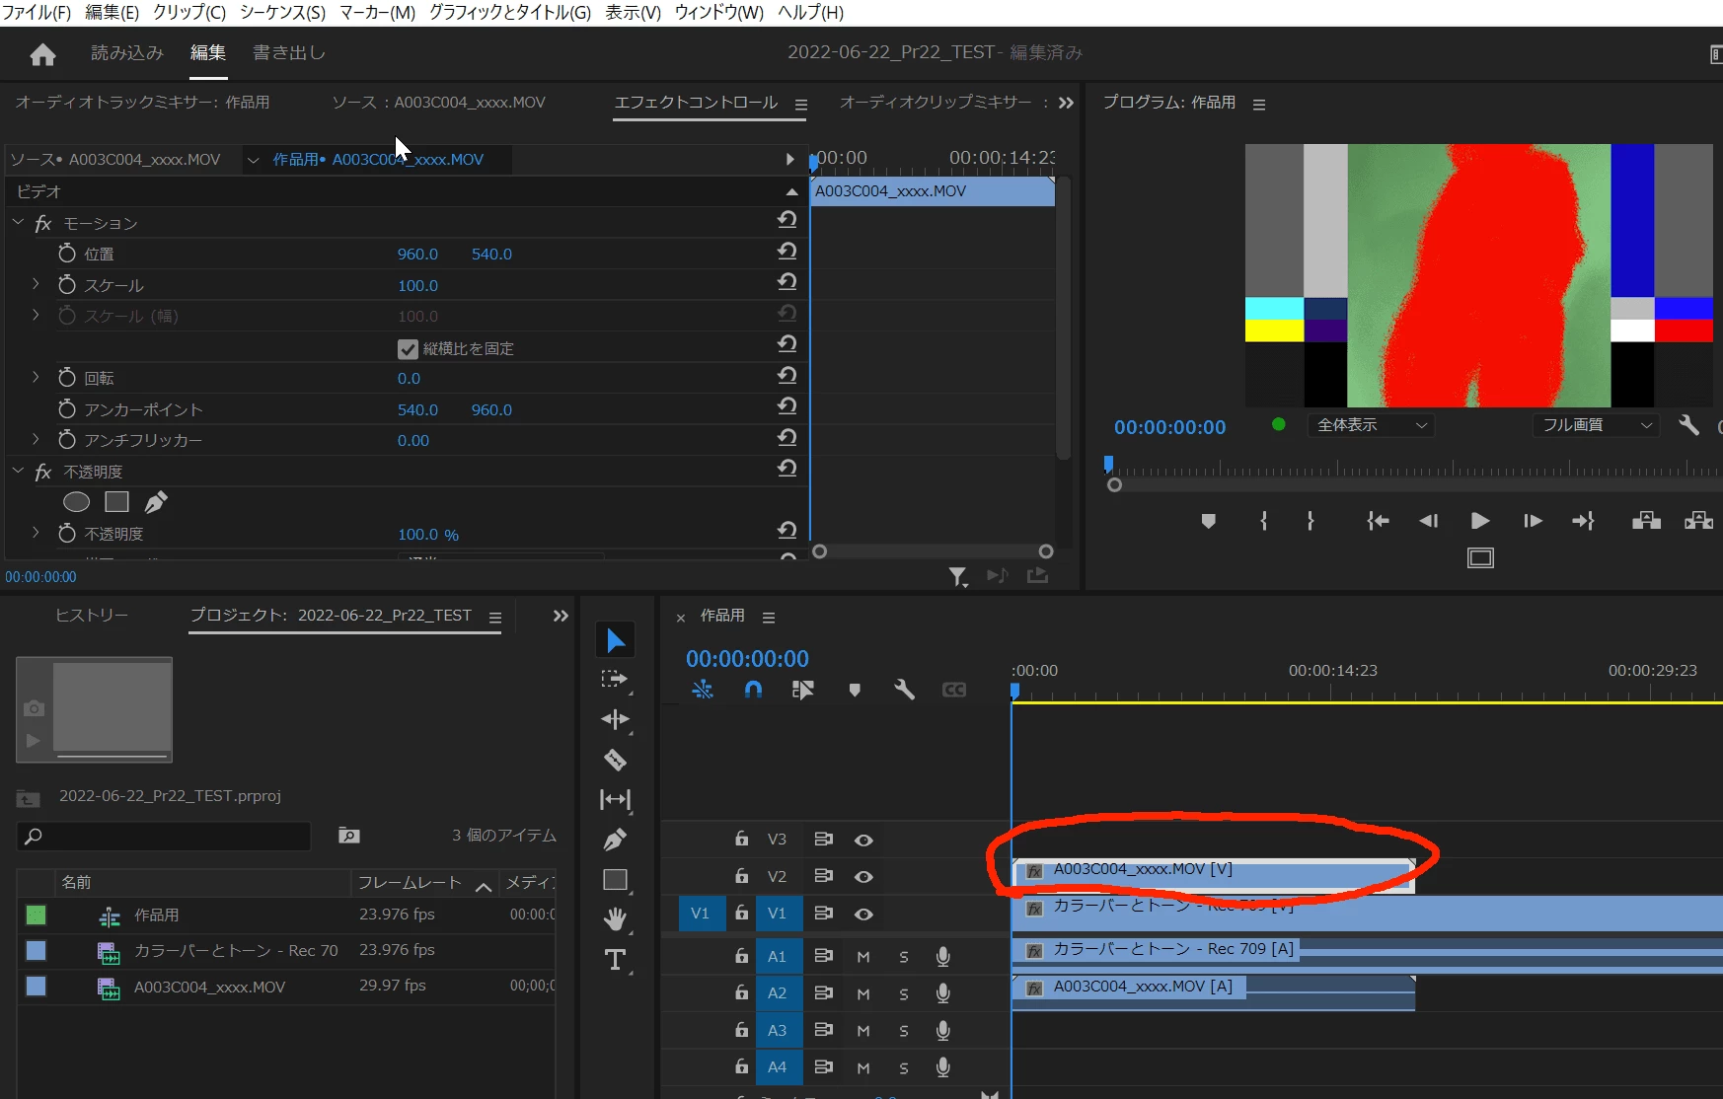Screen dimensions: 1723x1099
Task: Open Program monitor settings wrench
Action: (1688, 425)
